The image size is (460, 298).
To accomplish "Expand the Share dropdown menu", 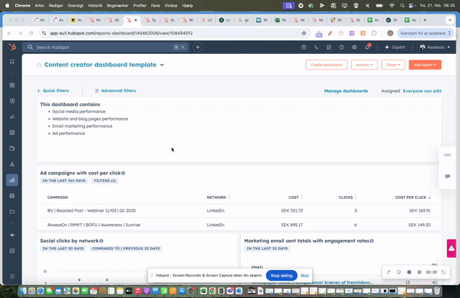I will click(x=392, y=65).
